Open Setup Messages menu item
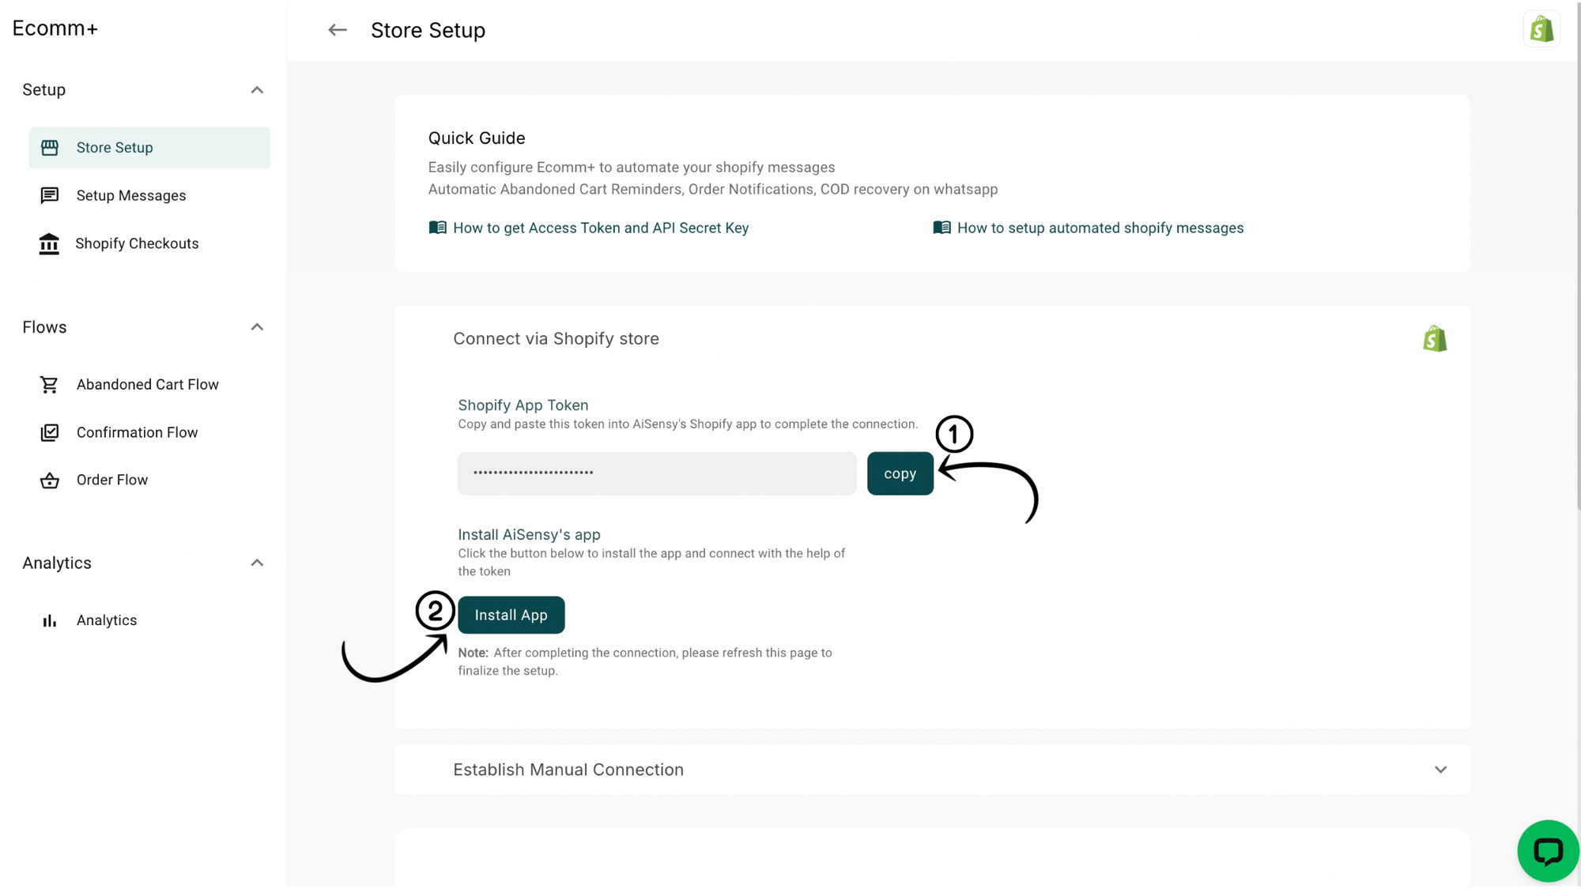The image size is (1581, 889). tap(149, 195)
